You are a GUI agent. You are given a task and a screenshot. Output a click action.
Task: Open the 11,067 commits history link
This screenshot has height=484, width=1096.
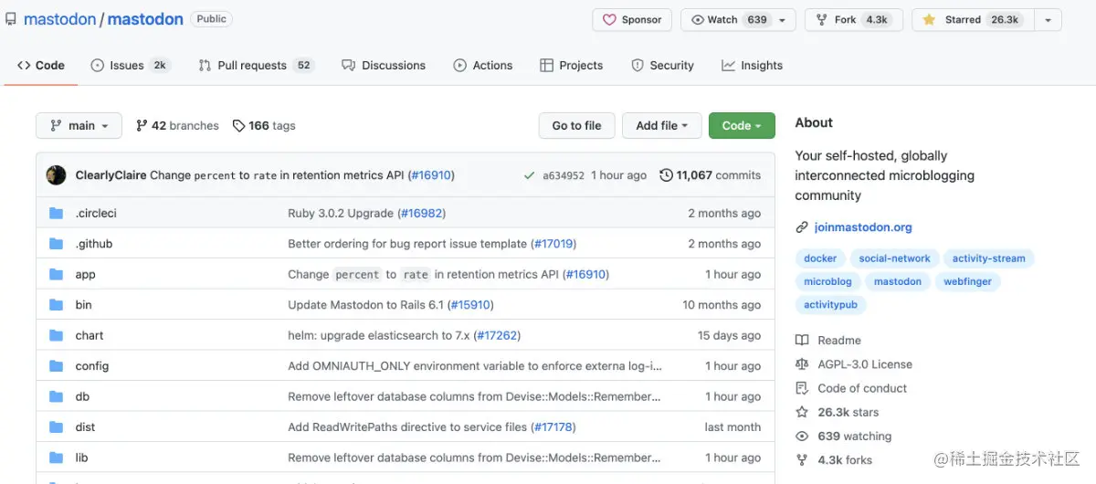tap(711, 175)
